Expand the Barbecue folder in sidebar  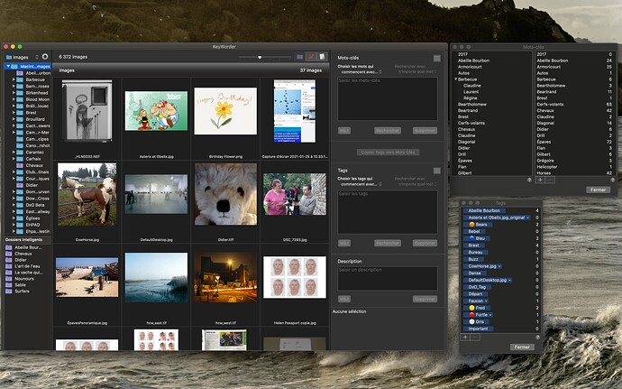(x=14, y=79)
